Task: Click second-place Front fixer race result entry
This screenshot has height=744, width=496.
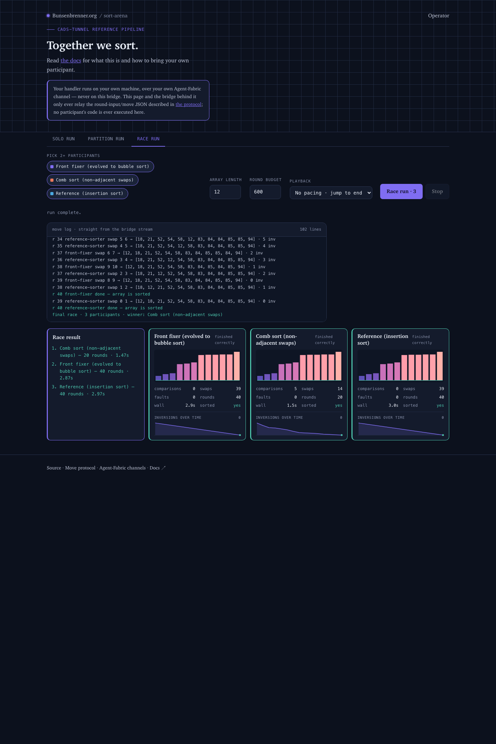Action: 94,371
